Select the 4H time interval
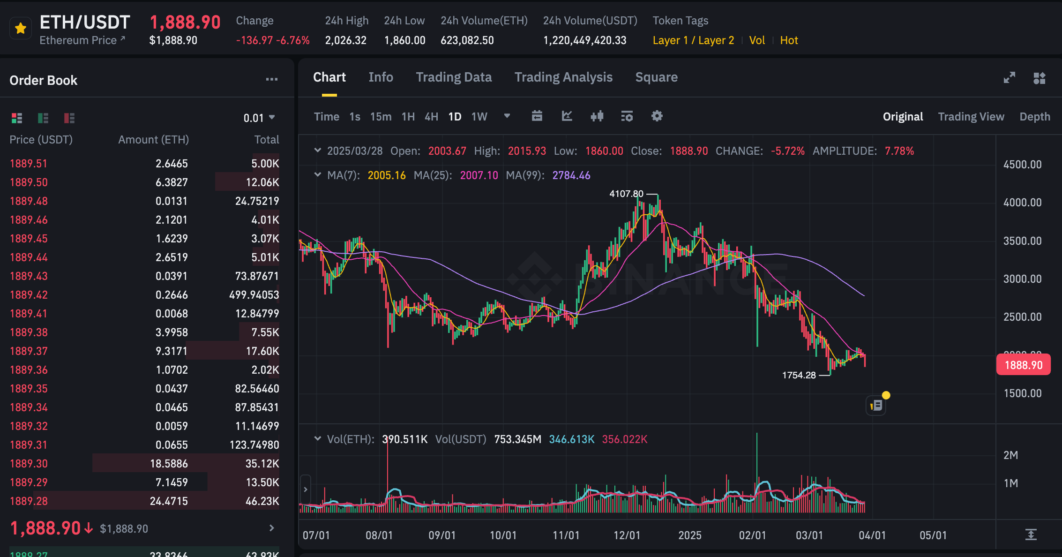This screenshot has width=1062, height=557. pos(431,117)
